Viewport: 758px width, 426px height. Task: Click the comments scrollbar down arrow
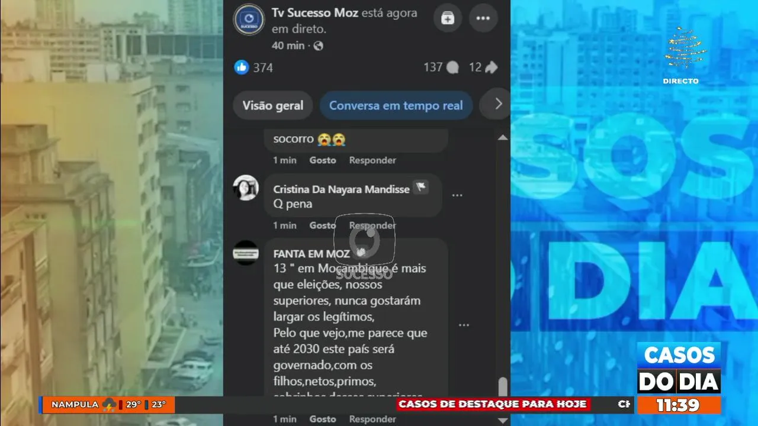pyautogui.click(x=503, y=420)
